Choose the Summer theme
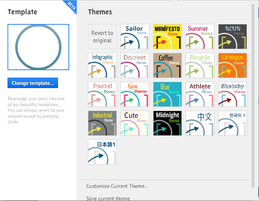The image size is (259, 201). point(200,36)
